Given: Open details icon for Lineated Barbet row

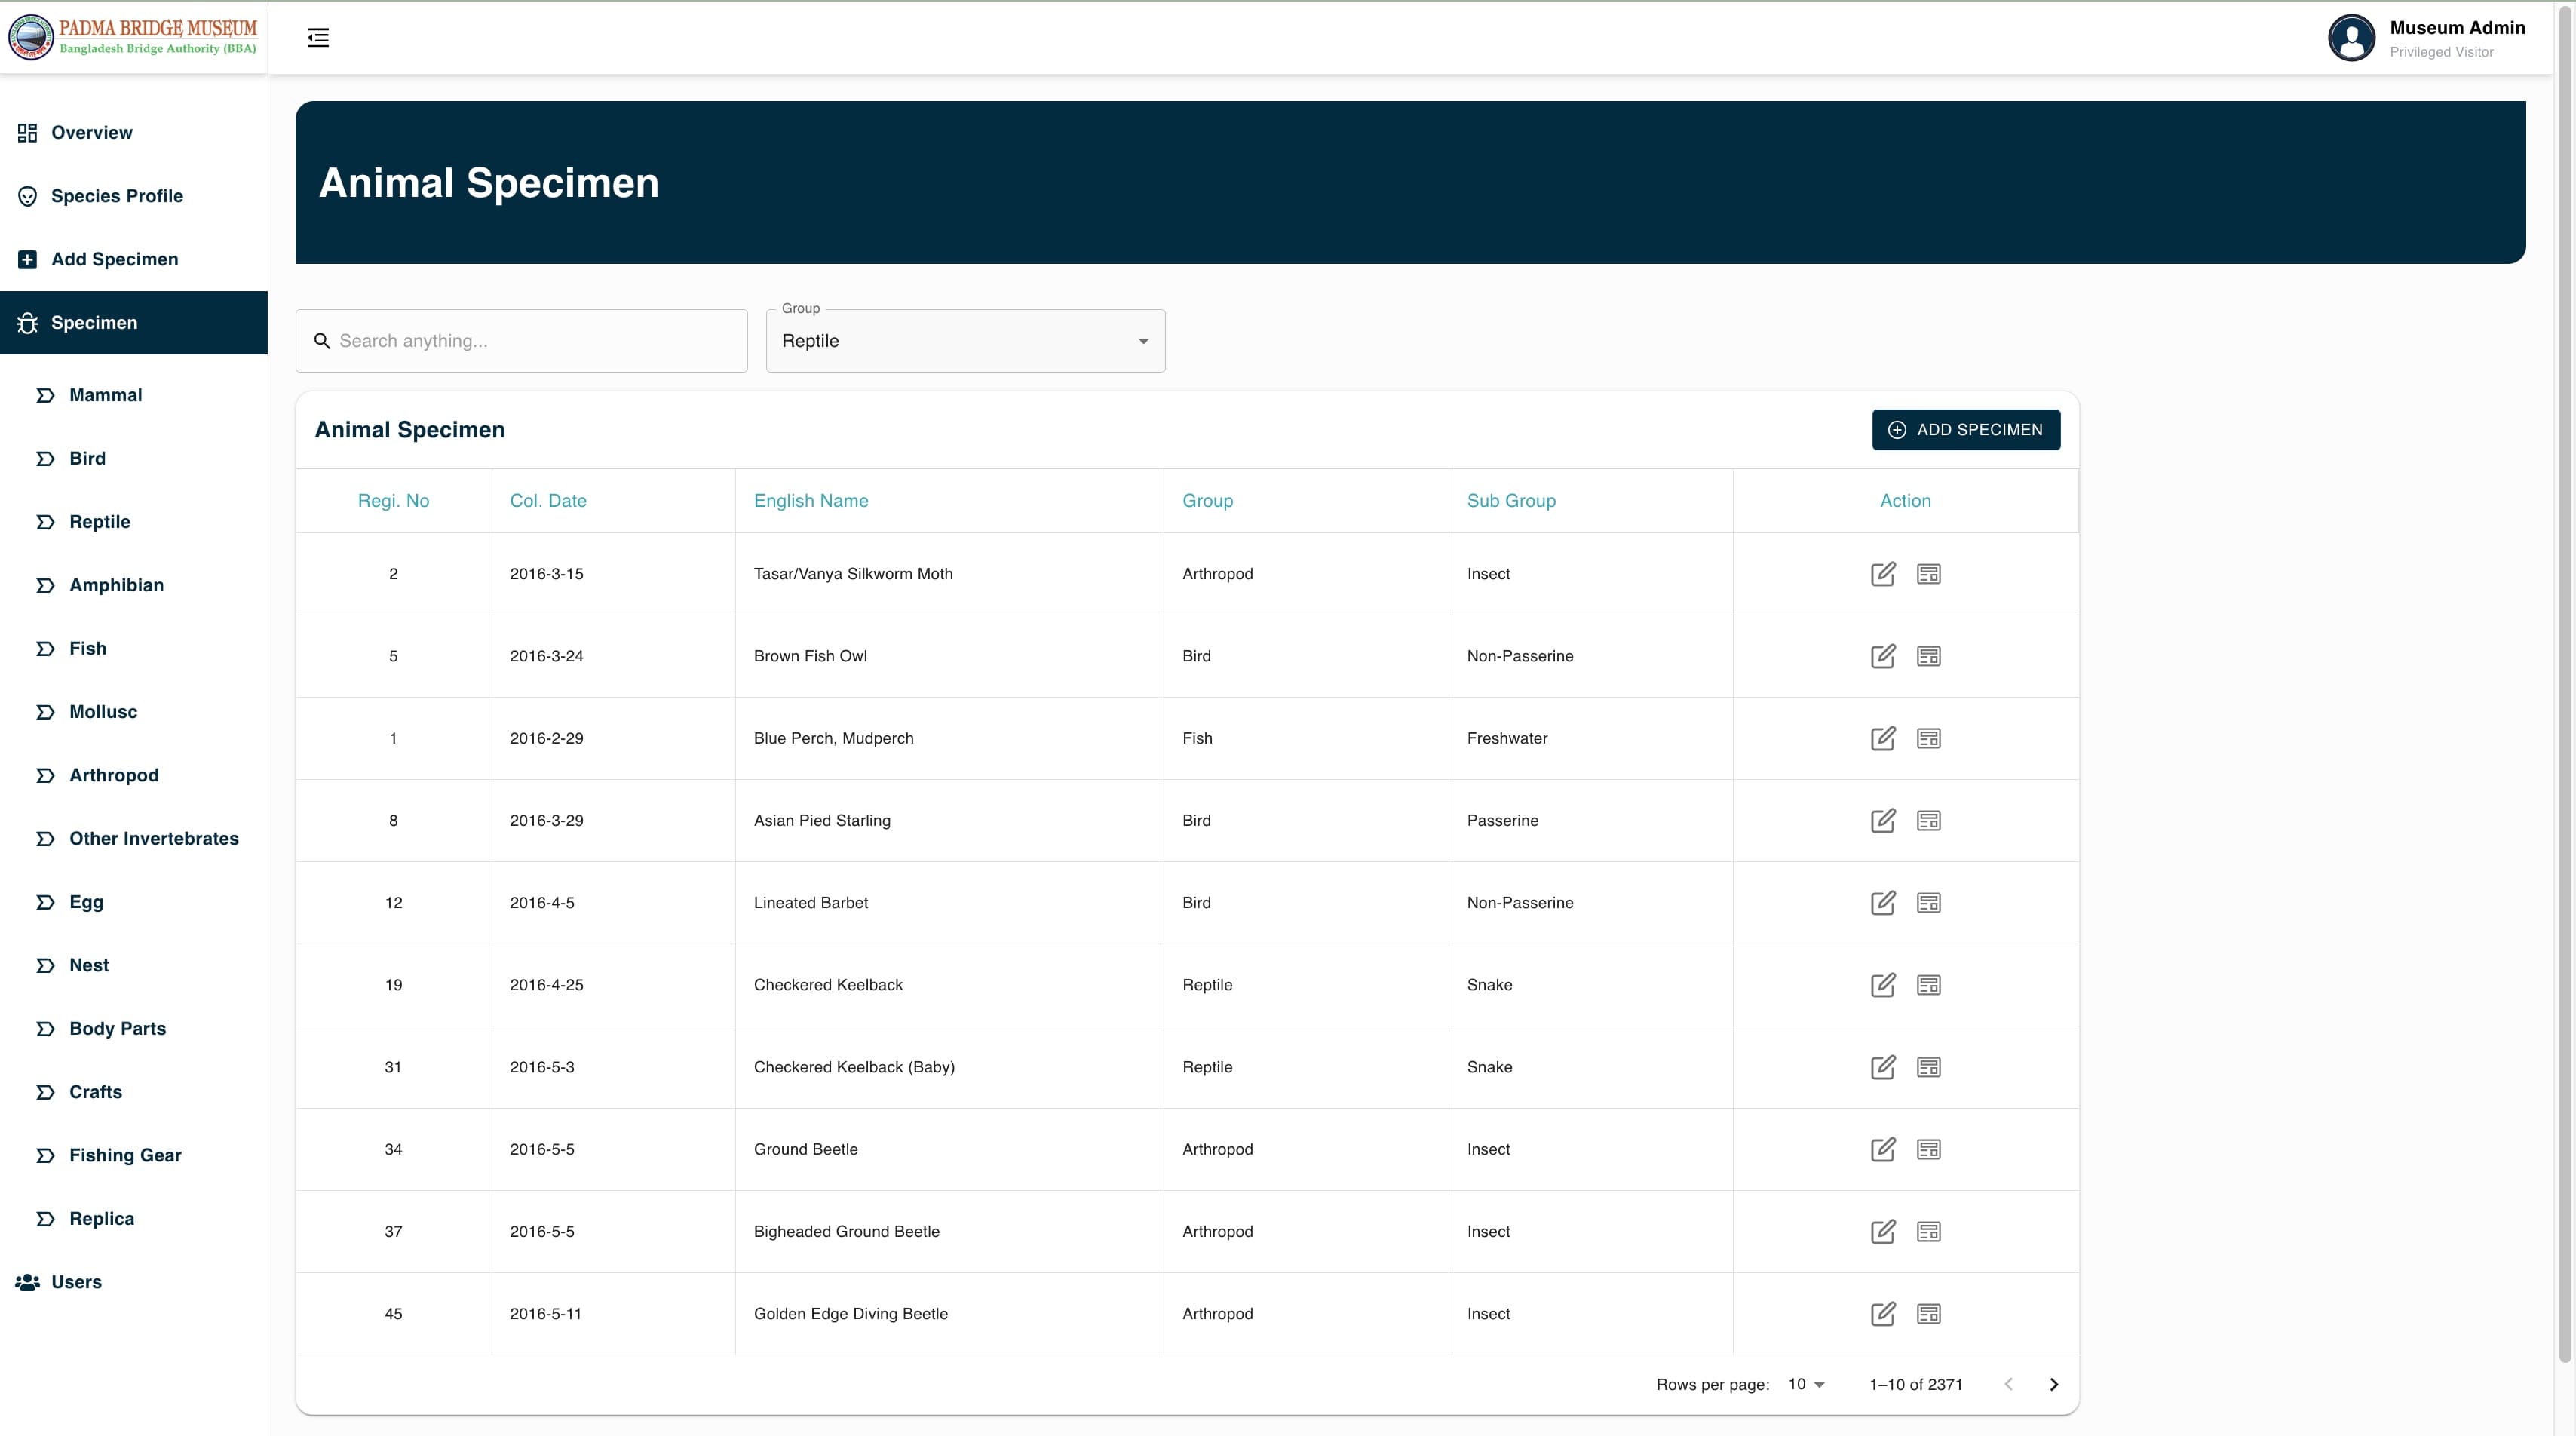Looking at the screenshot, I should click(1928, 903).
